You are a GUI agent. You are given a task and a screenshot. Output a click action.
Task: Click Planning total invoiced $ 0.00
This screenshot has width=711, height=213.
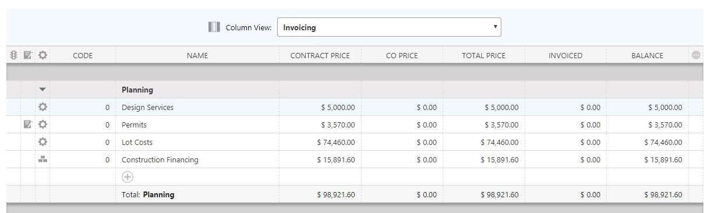(590, 195)
